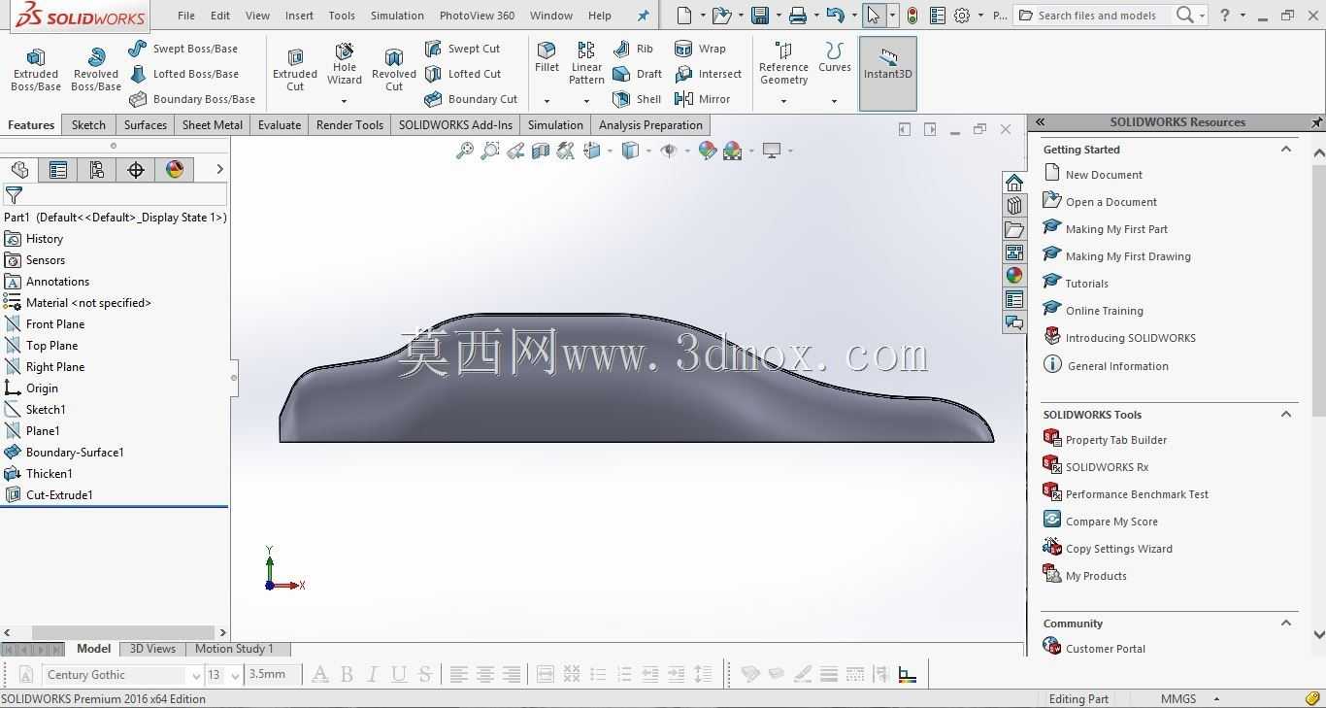Switch to the Motion Study 1 tab
Image resolution: width=1326 pixels, height=708 pixels.
(x=234, y=649)
